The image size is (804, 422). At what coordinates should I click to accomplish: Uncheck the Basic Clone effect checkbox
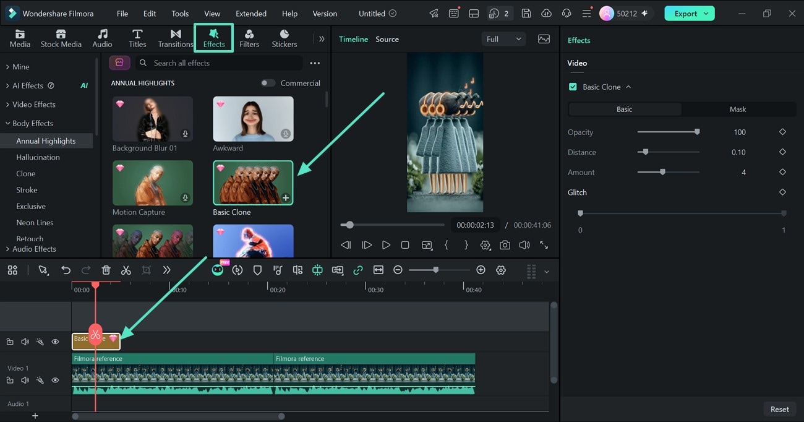[x=573, y=87]
